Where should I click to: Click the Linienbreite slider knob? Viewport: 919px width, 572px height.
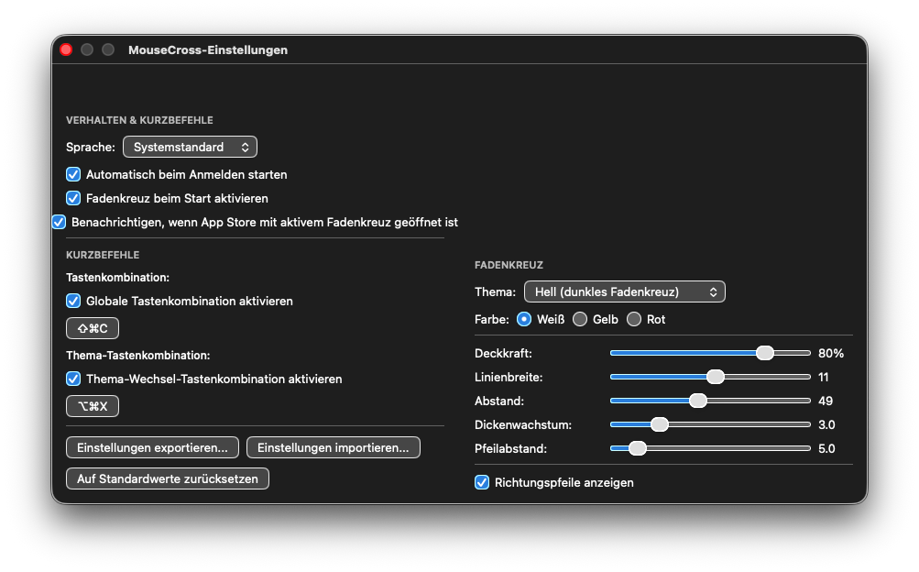click(714, 376)
